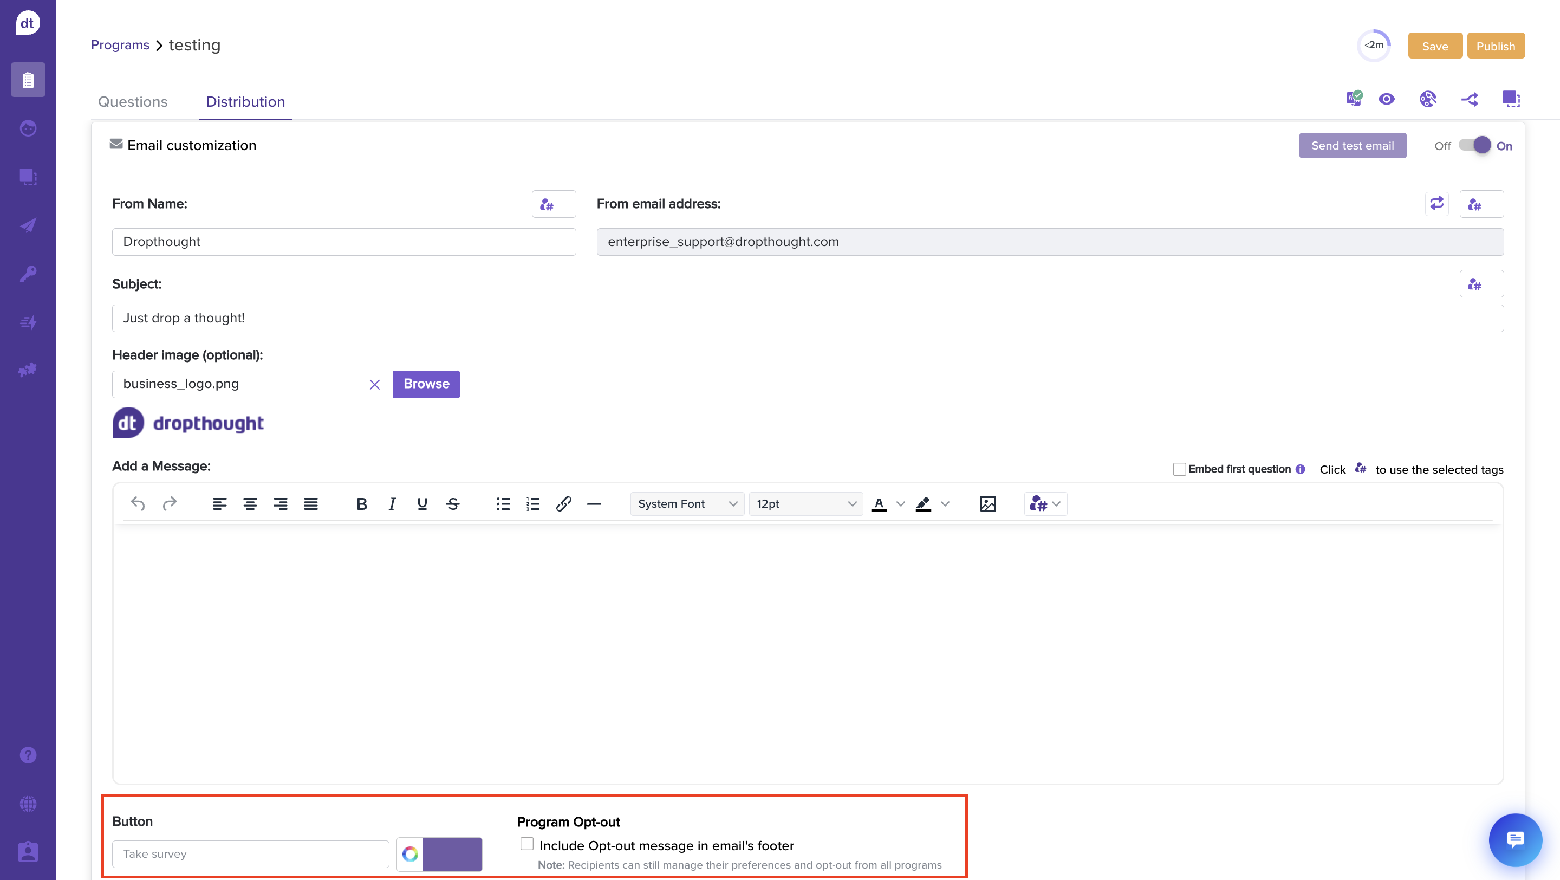Open the System Font dropdown
The width and height of the screenshot is (1560, 880).
coord(687,504)
